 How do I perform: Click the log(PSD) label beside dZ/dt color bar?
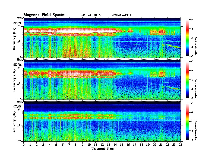196,130
